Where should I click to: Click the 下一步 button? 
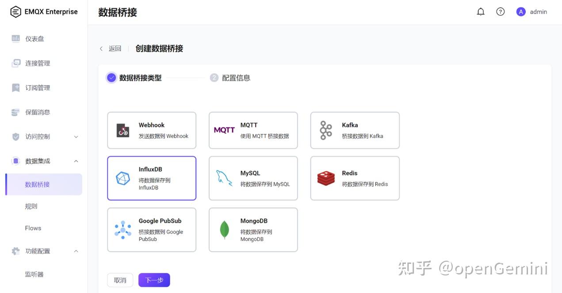click(x=154, y=280)
